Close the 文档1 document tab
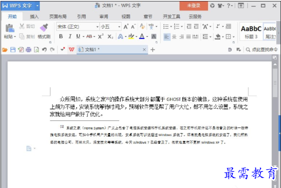The width and height of the screenshot is (281, 188). tap(144, 50)
